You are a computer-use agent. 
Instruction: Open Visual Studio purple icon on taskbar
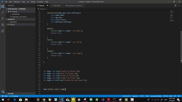(x=103, y=99)
